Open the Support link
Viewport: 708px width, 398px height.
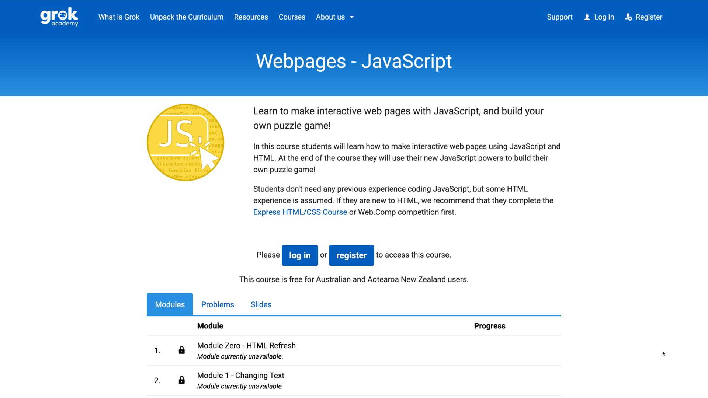click(560, 17)
